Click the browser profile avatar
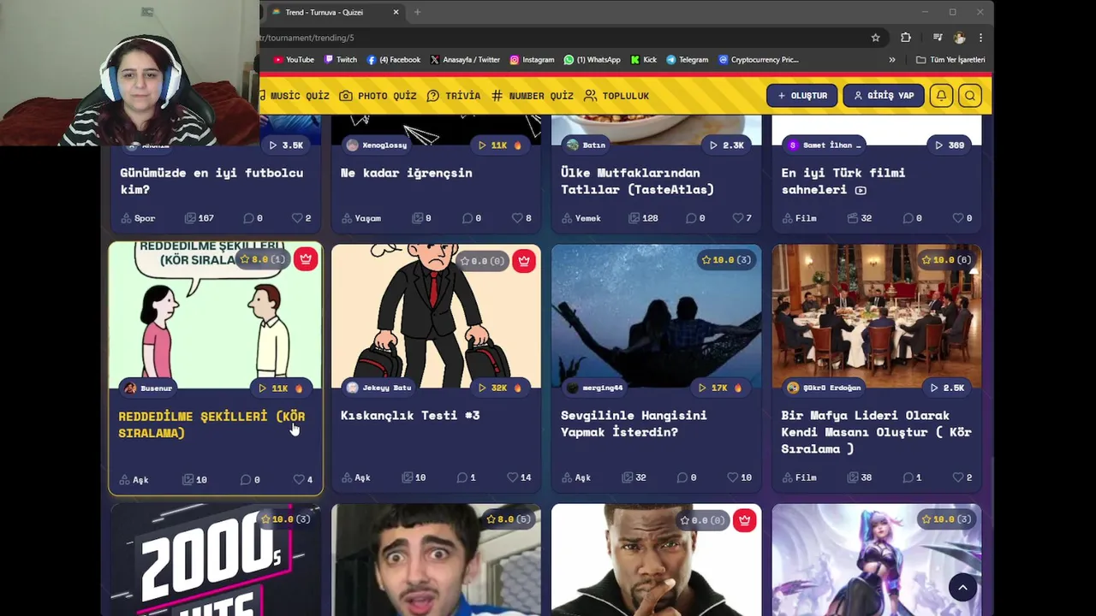Image resolution: width=1096 pixels, height=616 pixels. (x=959, y=38)
